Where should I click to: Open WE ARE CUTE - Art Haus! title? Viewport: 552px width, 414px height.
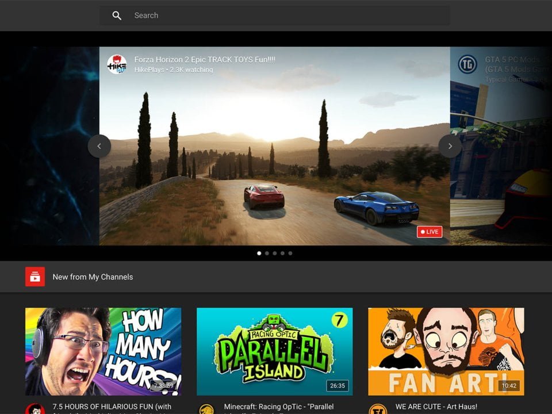pos(436,407)
